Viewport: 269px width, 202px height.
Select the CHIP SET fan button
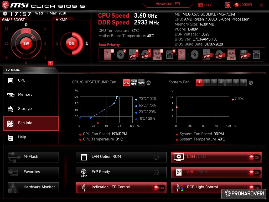click(134, 83)
